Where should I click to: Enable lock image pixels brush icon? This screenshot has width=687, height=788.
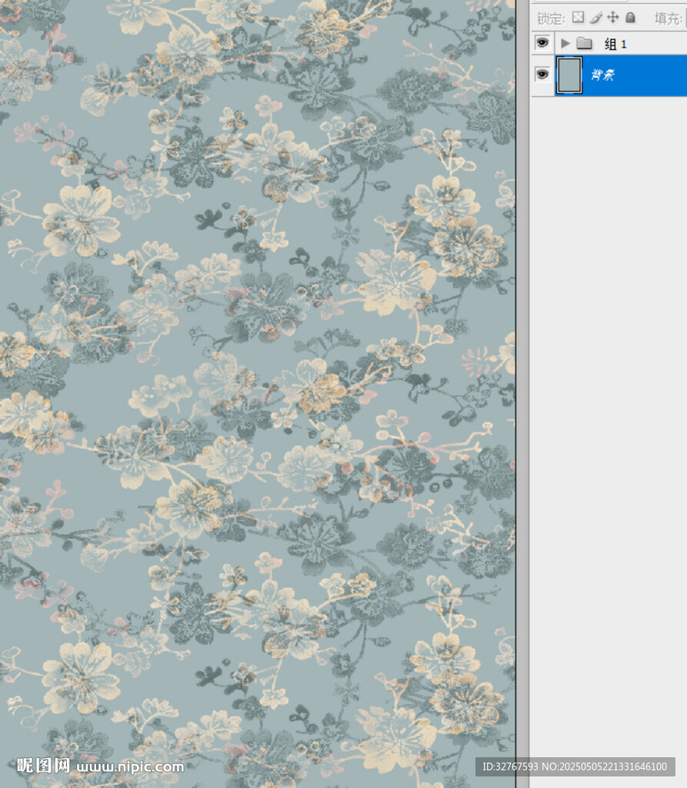pyautogui.click(x=595, y=18)
